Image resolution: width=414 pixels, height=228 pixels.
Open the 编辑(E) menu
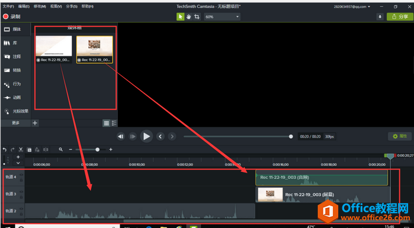[x=24, y=6]
